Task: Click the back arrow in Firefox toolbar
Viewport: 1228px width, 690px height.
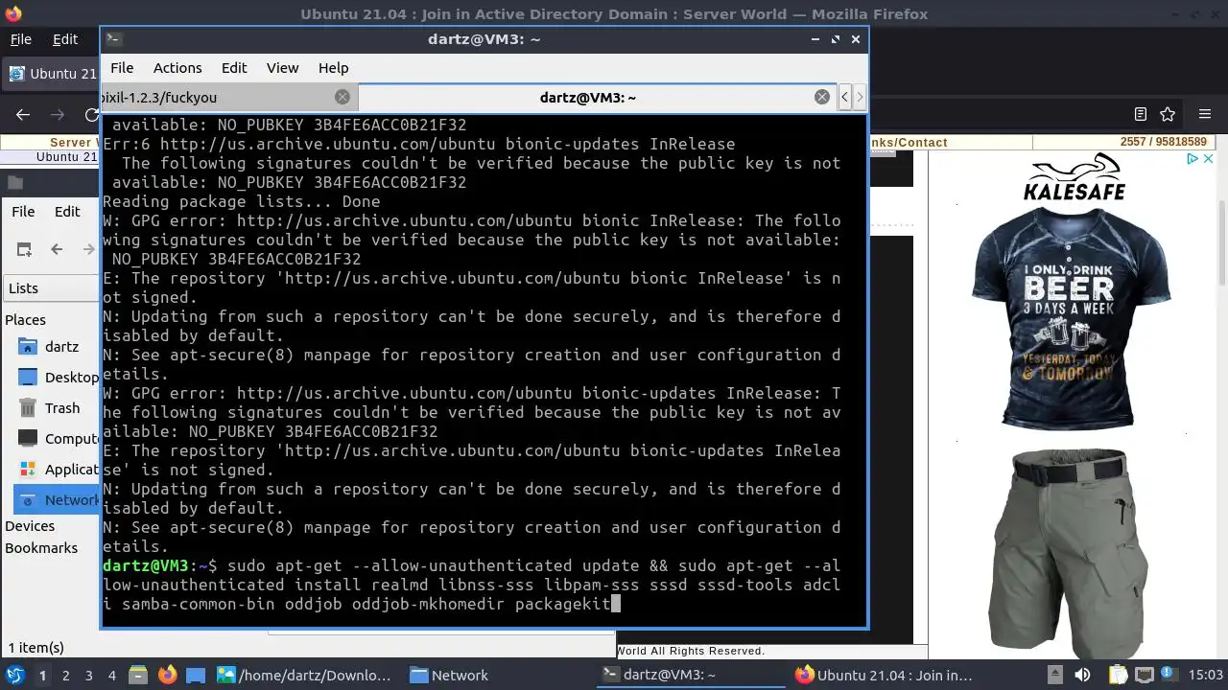Action: 23,114
